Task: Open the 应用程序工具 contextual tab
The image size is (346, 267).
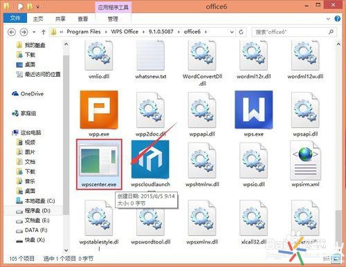Action: pyautogui.click(x=113, y=8)
